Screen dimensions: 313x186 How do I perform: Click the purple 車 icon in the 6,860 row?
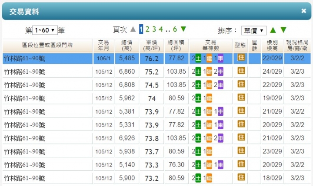[x=220, y=72]
